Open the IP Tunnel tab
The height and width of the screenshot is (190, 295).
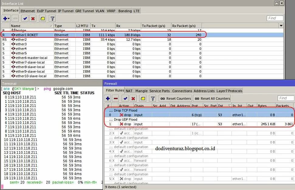click(x=66, y=11)
